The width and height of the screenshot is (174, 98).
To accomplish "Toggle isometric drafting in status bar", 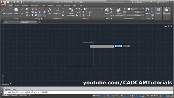I will click(119, 96).
